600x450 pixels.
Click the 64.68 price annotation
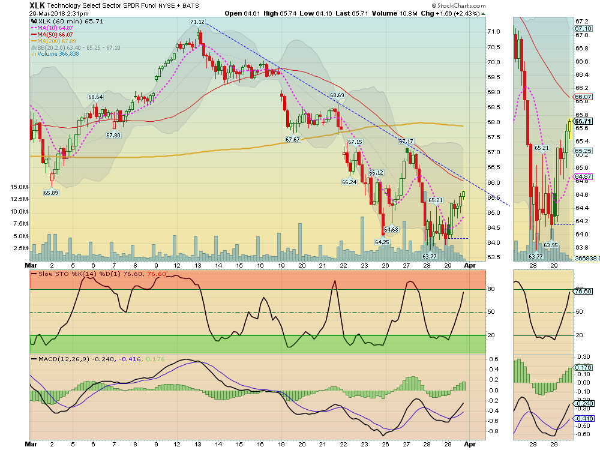pos(391,230)
